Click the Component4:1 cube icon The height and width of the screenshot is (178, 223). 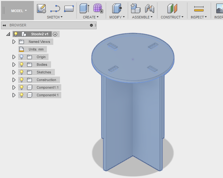click(30, 95)
